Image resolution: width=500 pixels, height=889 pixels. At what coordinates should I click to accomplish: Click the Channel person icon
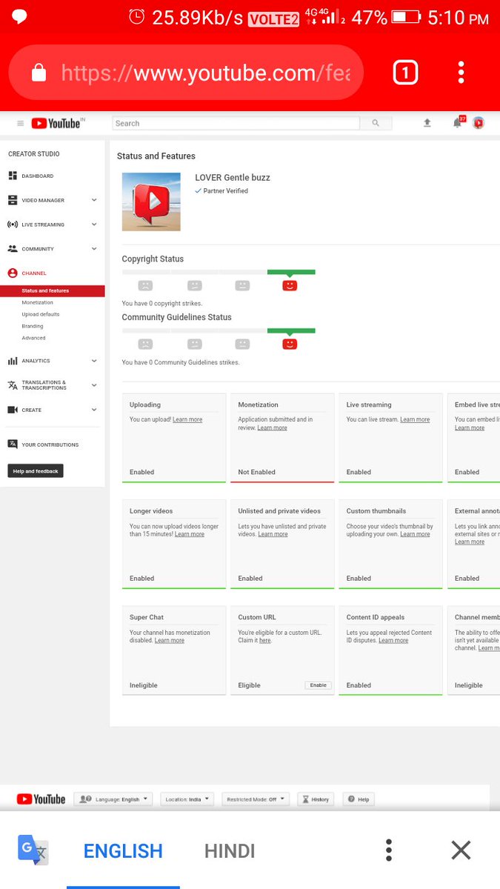[x=12, y=273]
